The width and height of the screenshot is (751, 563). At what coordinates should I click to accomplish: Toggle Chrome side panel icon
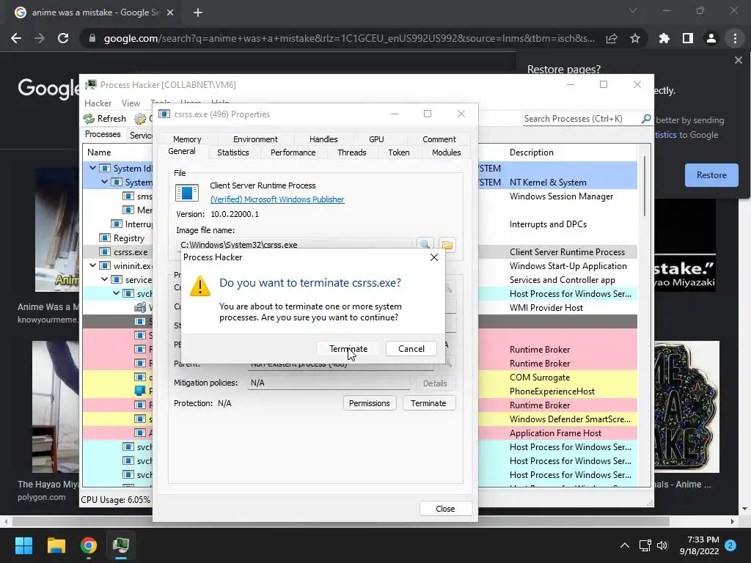pyautogui.click(x=687, y=38)
